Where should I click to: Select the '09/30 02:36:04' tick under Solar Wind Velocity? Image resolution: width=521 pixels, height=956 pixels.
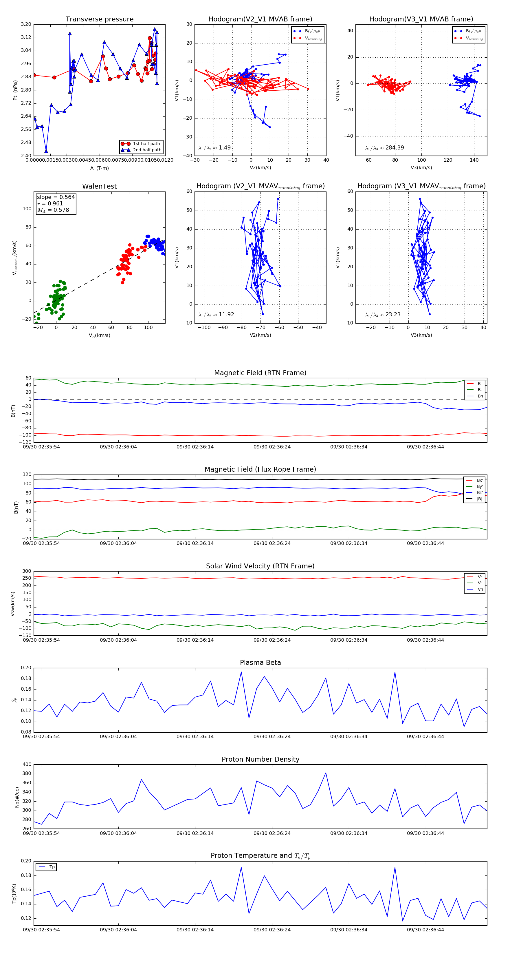click(x=118, y=640)
